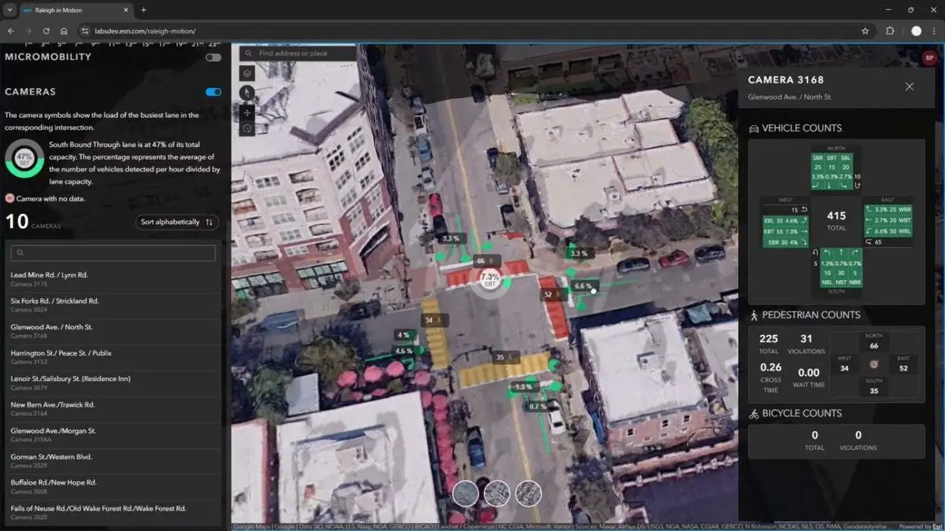Click the 415 total vehicle count
Image resolution: width=945 pixels, height=531 pixels.
point(836,216)
